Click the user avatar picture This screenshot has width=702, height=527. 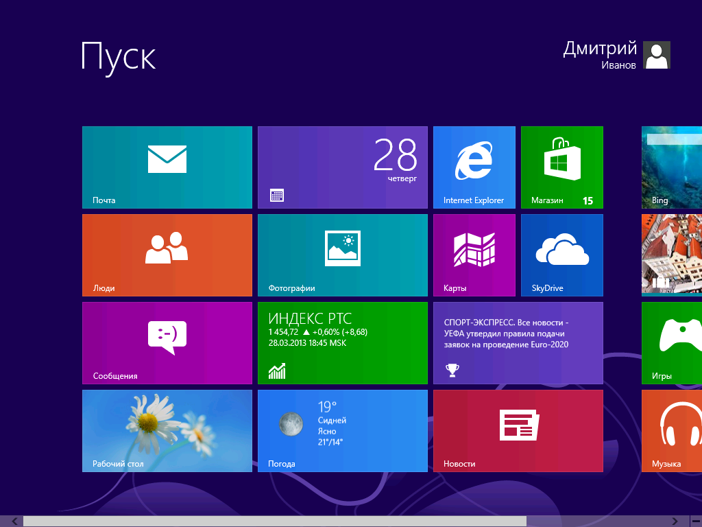tap(657, 55)
